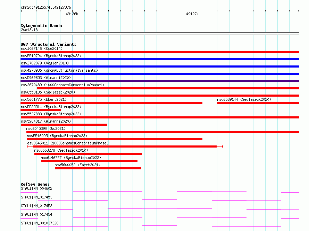Viewport: 309px width, 231px height.
Task: Open the STAU1|NM_017452 transcript label
Action: pyautogui.click(x=36, y=206)
